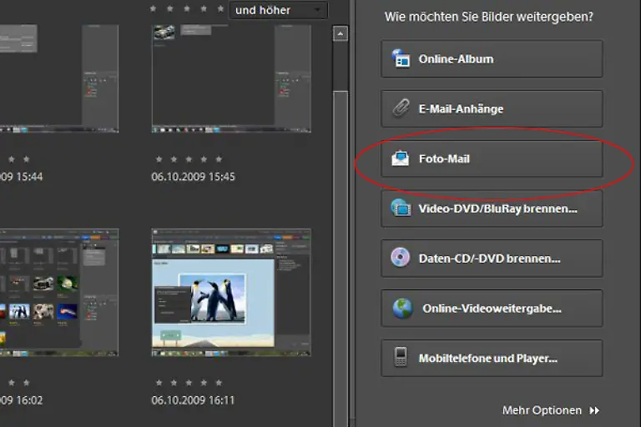This screenshot has width=641, height=427.
Task: Open the 'und höher' rating filter dropdown
Action: click(277, 10)
